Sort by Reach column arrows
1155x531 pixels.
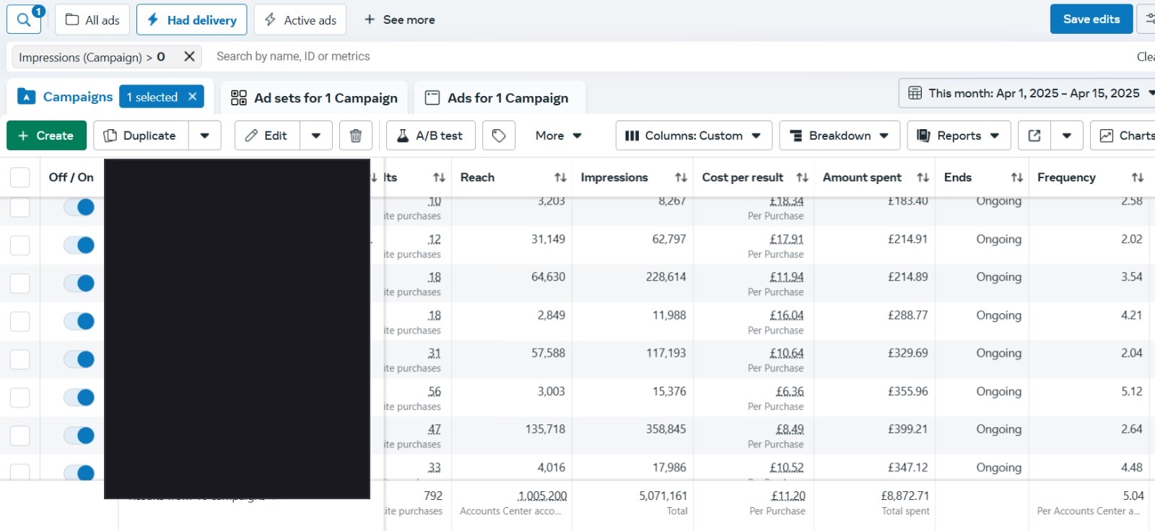tap(560, 177)
